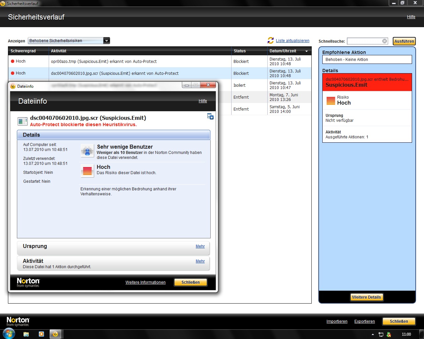
Task: Select the dsc004070602010.jpg.scr activity row
Action: click(x=160, y=73)
